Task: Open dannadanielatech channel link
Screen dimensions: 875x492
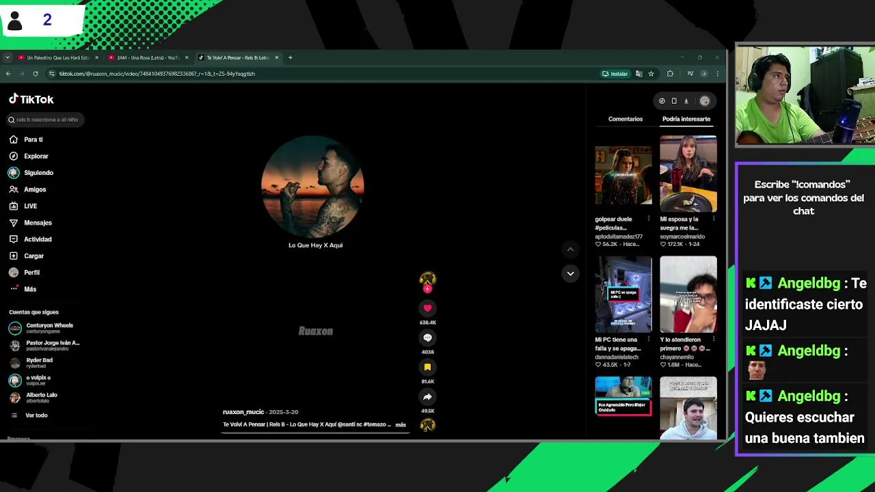Action: 617,357
